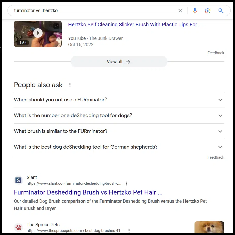Open Hertzko Self Cleaning Slicker Brush link
Screen dimensions: 235x235
coord(135,25)
